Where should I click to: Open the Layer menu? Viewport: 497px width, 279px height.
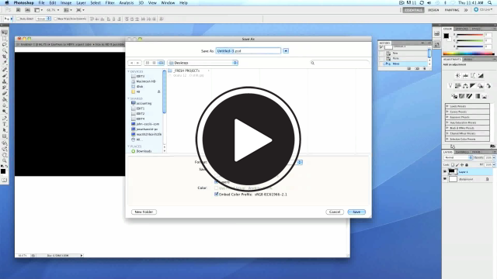[x=81, y=3]
